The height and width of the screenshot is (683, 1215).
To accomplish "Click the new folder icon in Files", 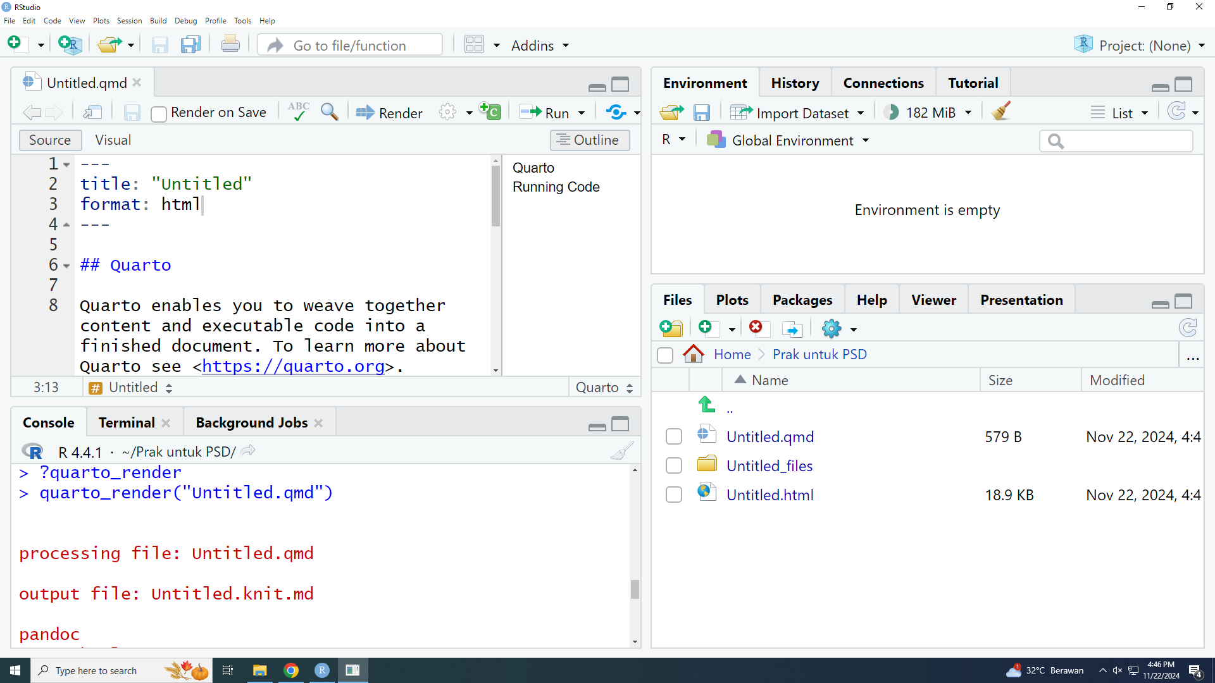I will coord(671,328).
